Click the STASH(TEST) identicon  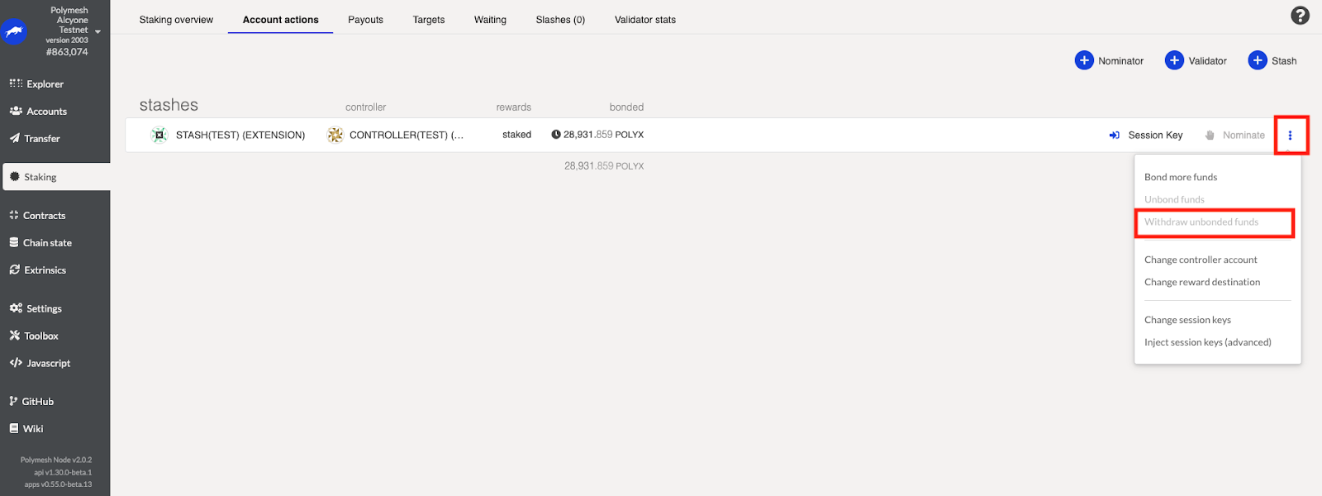tap(159, 135)
